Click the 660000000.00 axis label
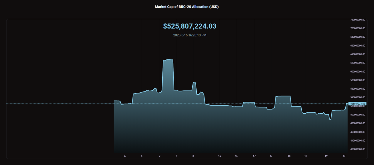The height and width of the screenshot is (165, 374). point(357,45)
